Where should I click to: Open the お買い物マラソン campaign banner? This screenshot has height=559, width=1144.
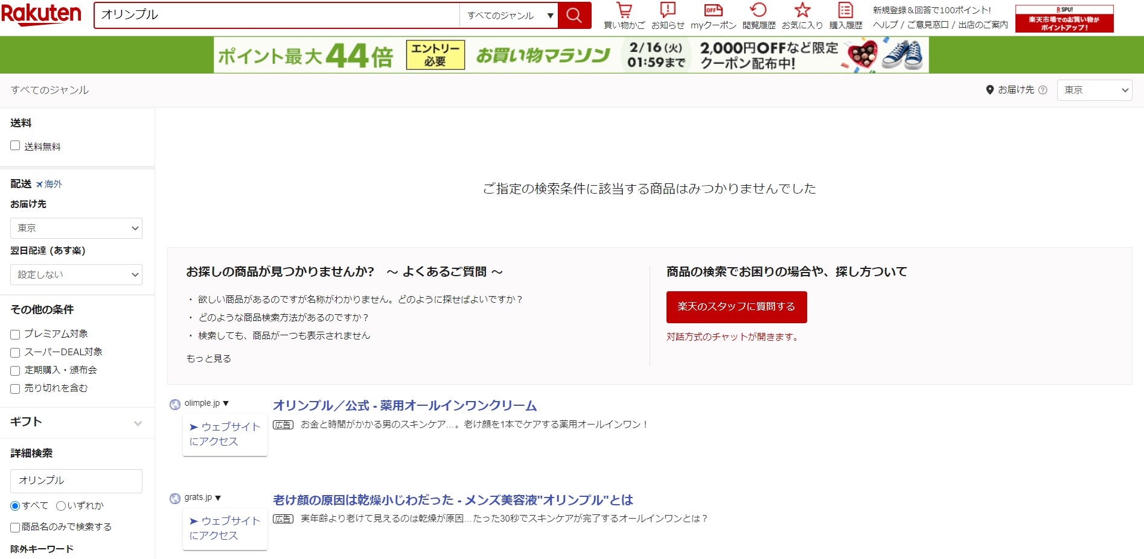[x=571, y=55]
